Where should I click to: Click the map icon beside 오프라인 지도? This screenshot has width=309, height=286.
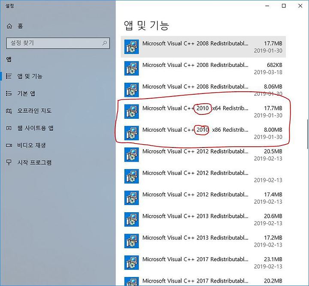point(9,111)
